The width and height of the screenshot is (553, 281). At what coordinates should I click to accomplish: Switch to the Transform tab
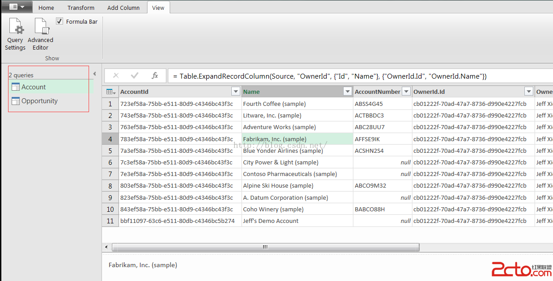pos(81,8)
